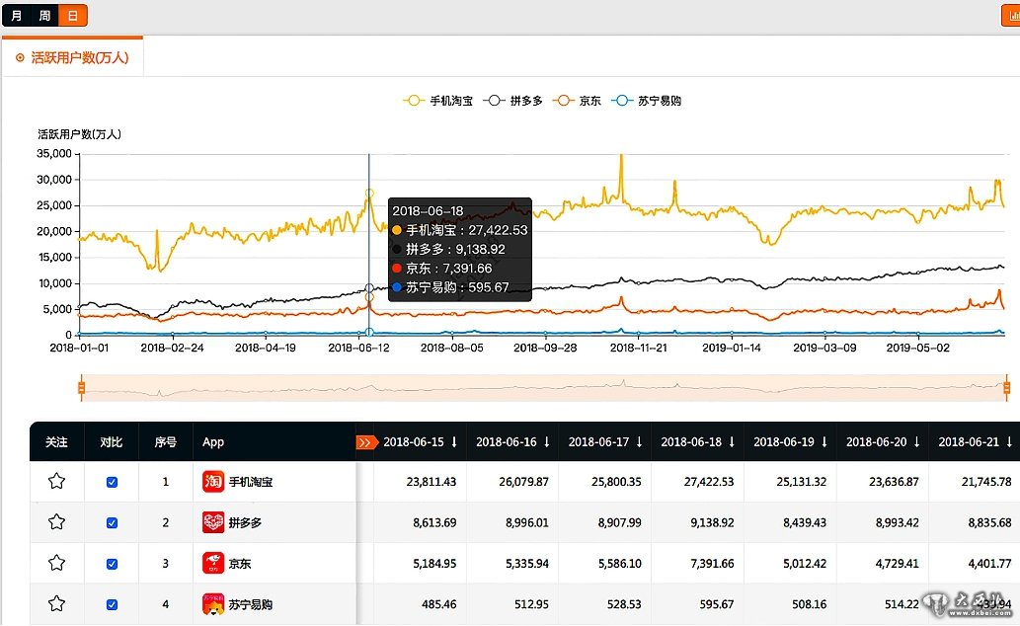Click the chart icon button at top right

pos(1010,16)
